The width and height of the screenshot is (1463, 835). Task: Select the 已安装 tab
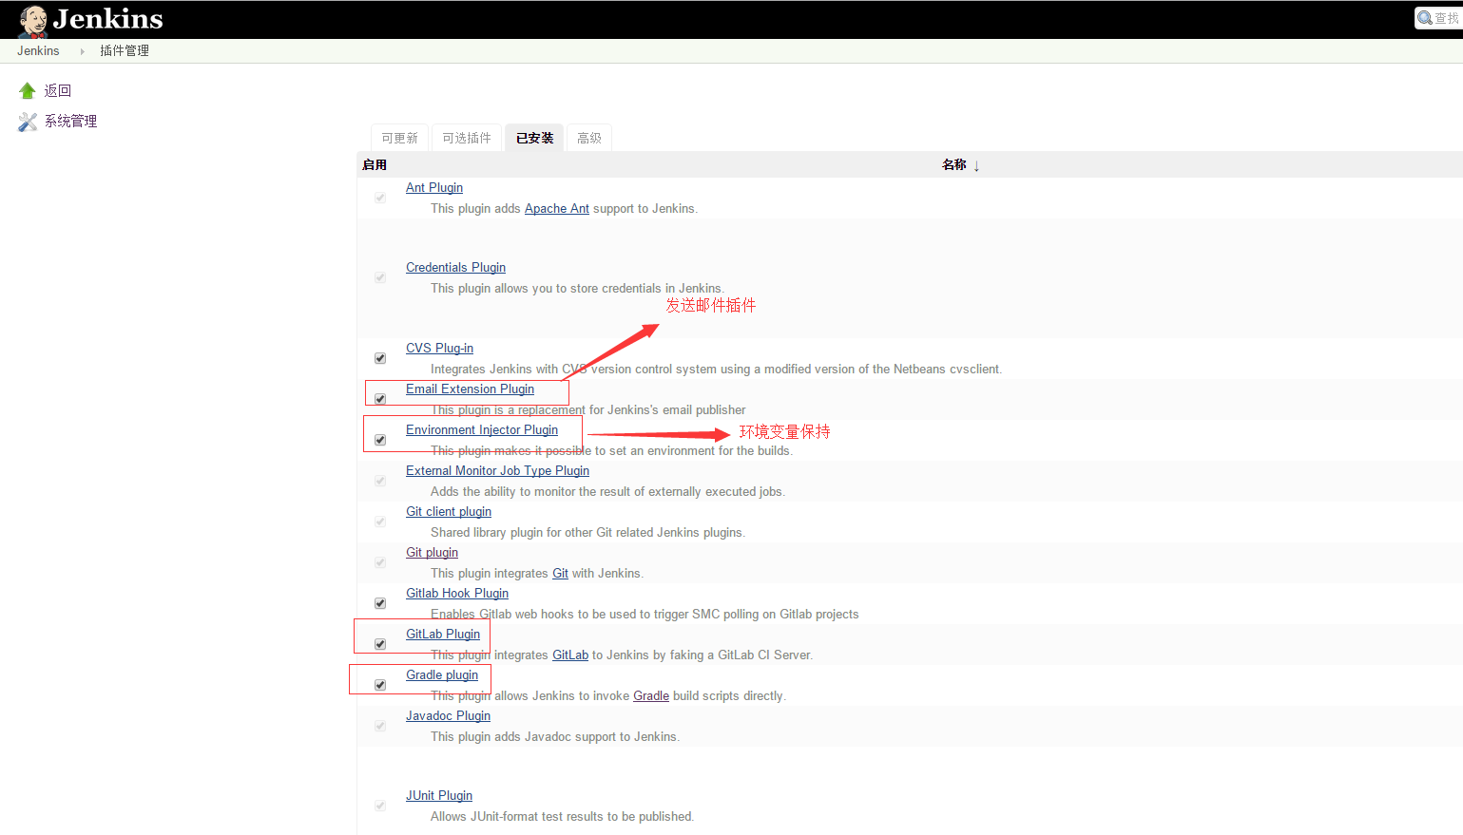click(534, 138)
